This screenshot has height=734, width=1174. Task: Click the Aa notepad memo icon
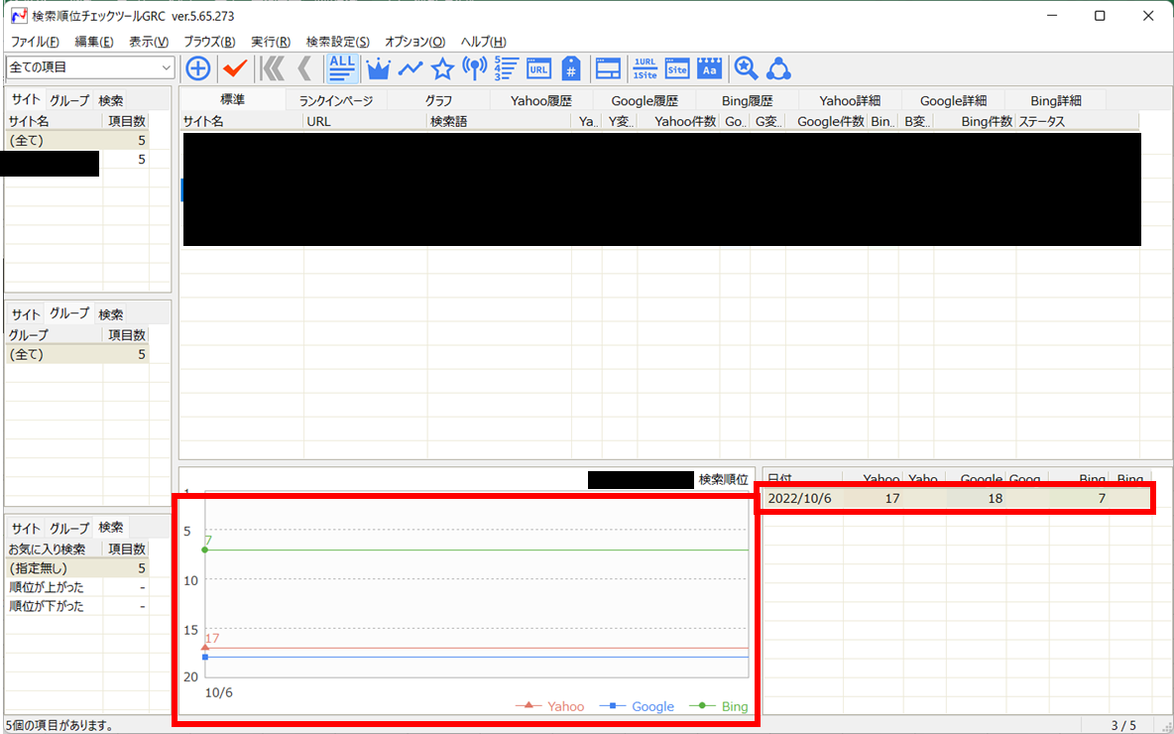[x=709, y=68]
